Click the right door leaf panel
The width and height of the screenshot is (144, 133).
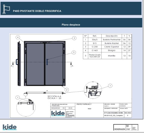click(54, 64)
